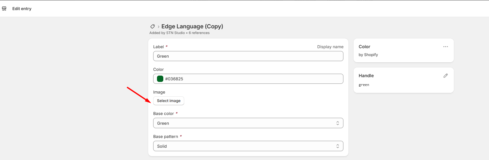Click the 6 references text
This screenshot has height=160, width=489.
point(199,33)
